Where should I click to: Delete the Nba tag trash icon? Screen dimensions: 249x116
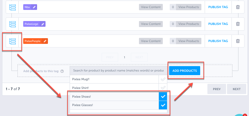coord(238,7)
